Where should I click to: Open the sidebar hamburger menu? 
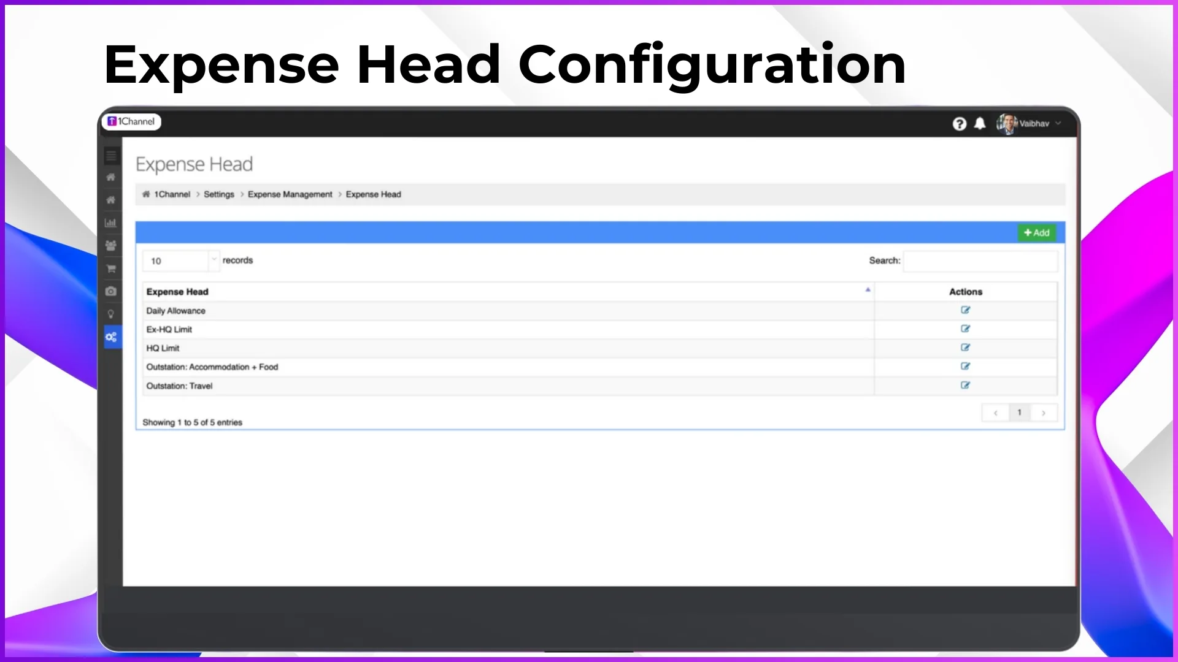pyautogui.click(x=111, y=156)
